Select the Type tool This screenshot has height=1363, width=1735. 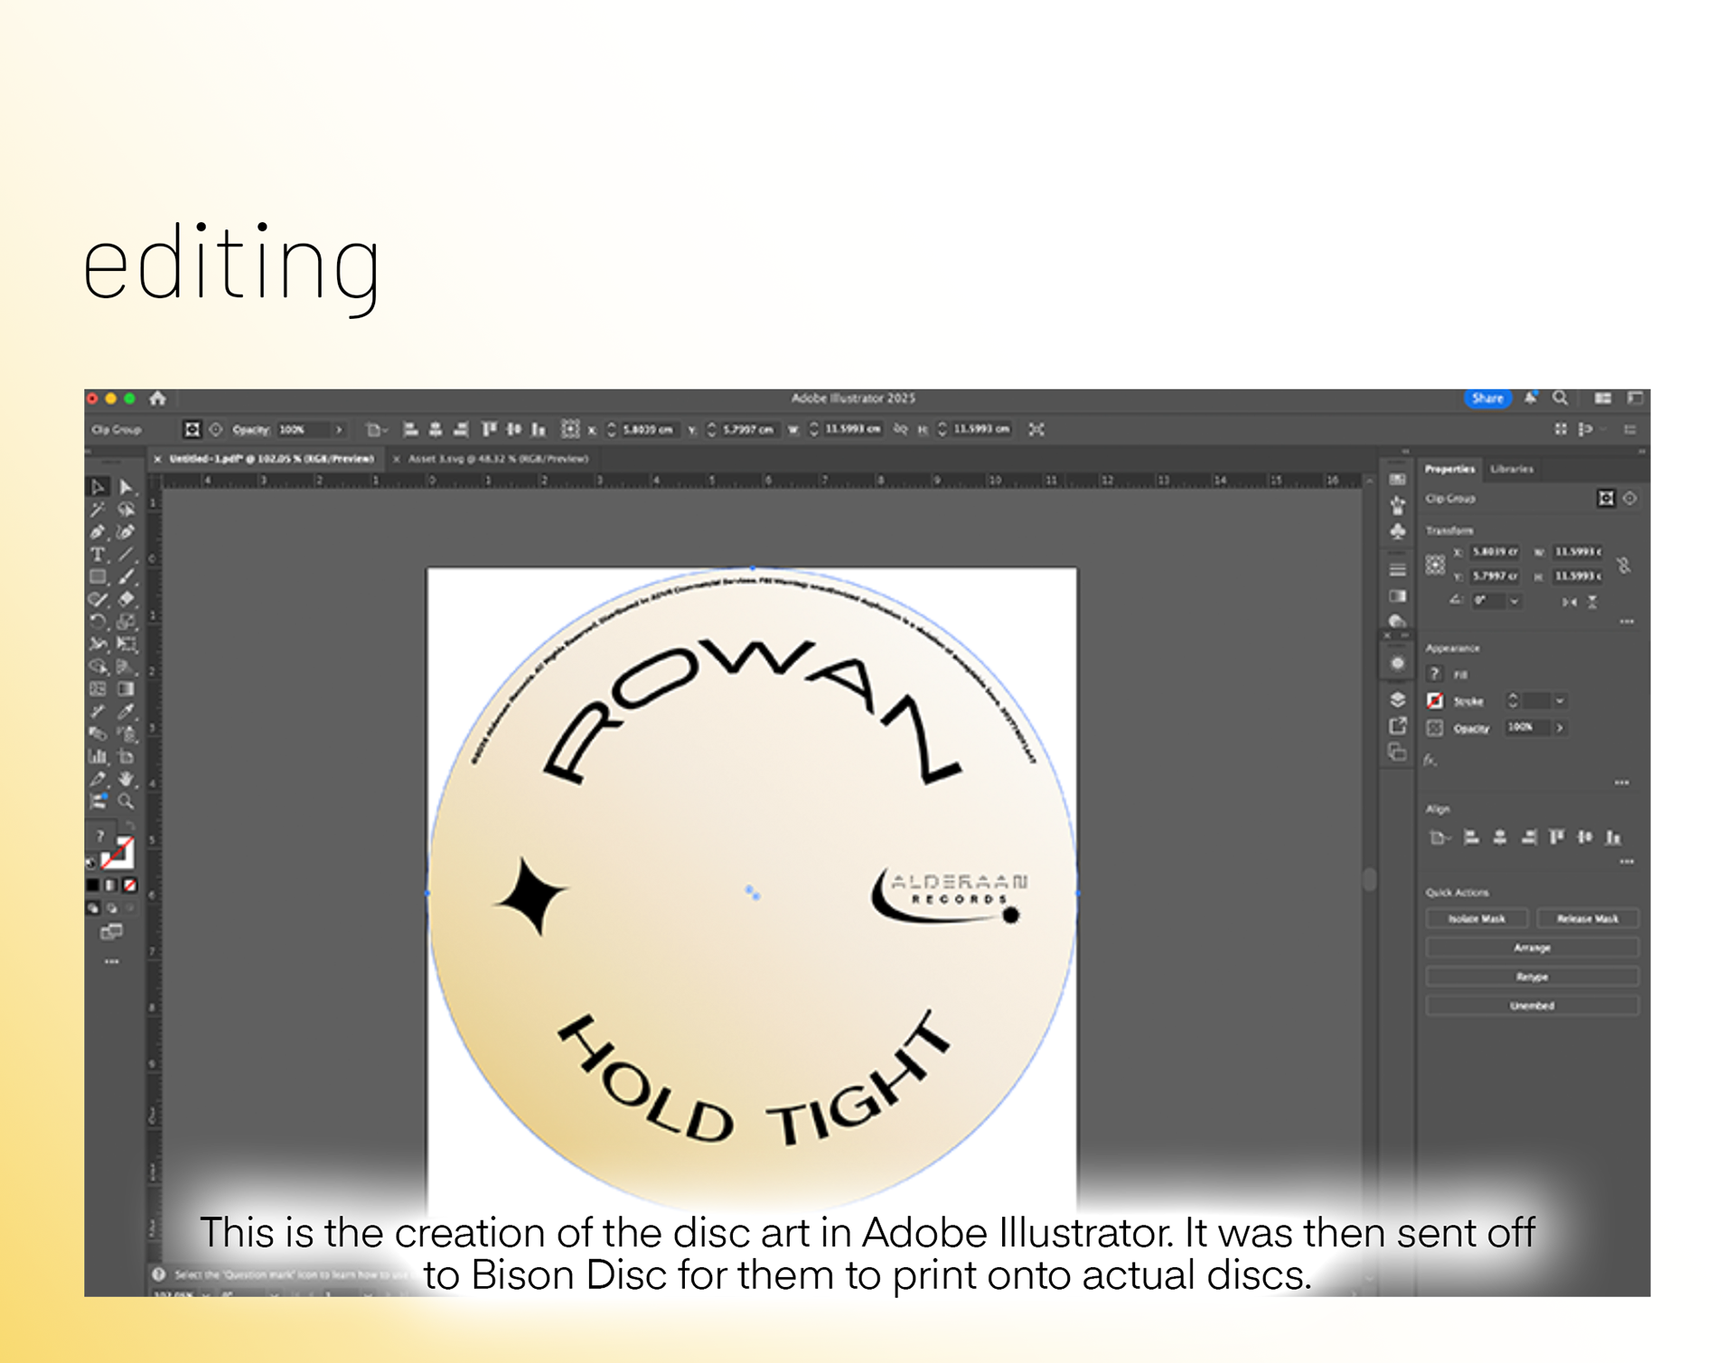[98, 555]
